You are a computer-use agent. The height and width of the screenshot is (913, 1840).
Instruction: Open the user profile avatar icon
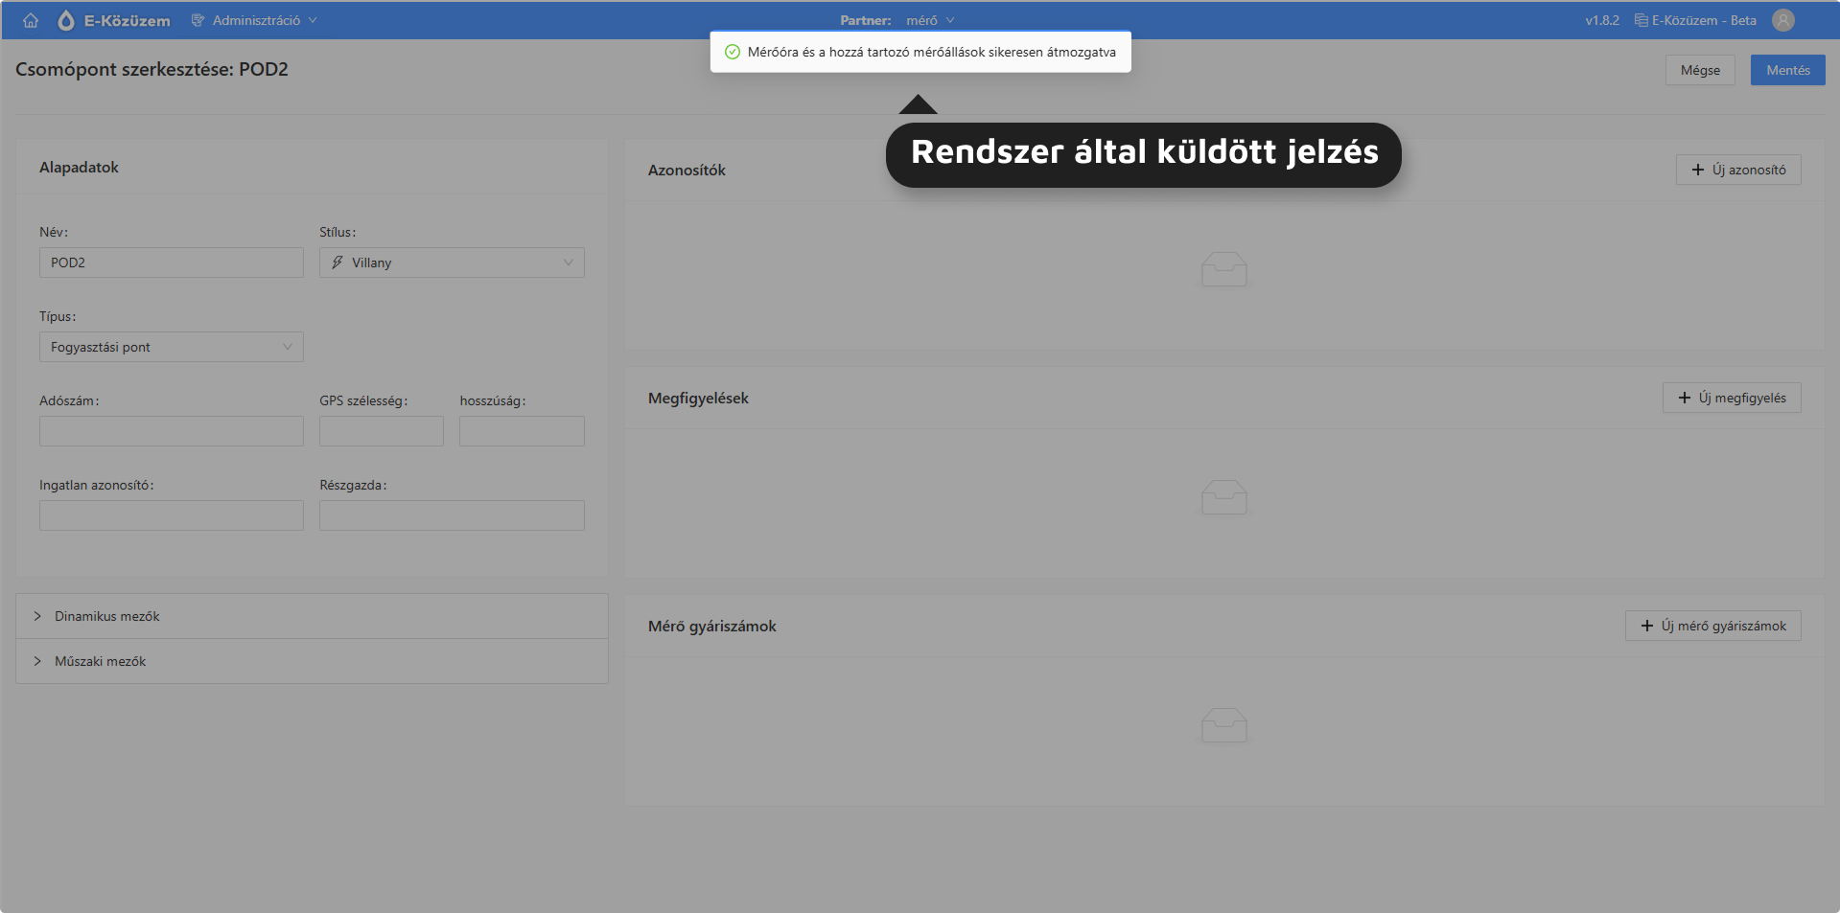click(x=1782, y=20)
